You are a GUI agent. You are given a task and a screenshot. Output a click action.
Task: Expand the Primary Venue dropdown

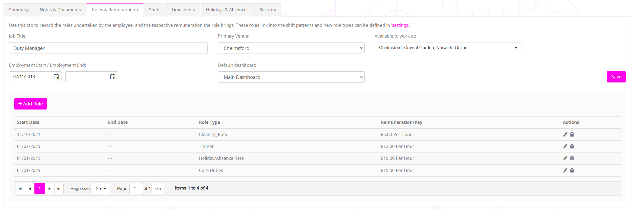[x=291, y=48]
